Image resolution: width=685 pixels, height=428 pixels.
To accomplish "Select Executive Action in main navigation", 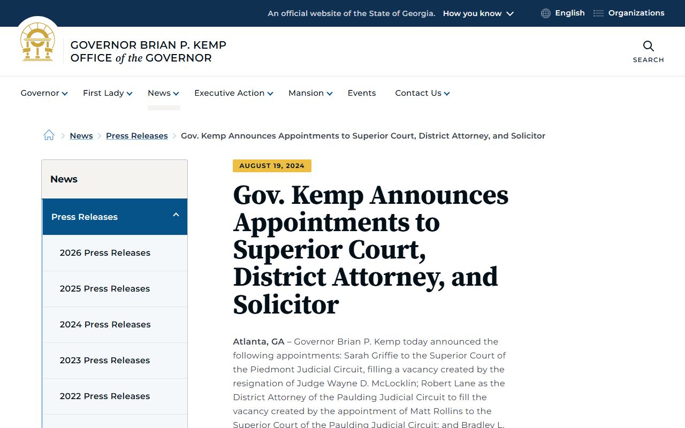I will point(229,93).
